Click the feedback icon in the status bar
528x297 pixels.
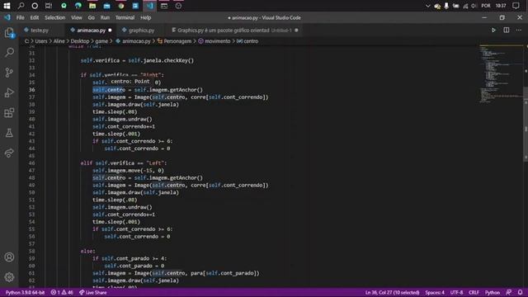coord(509,292)
